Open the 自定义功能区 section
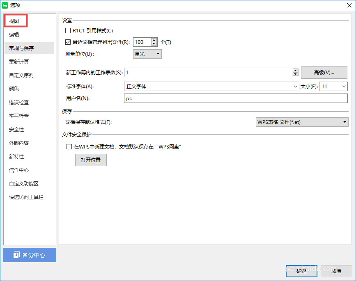The image size is (356, 281). pyautogui.click(x=21, y=183)
